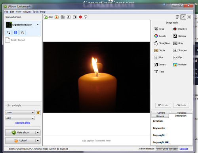The image size is (198, 153).
Task: Open the Gamma adjustment tool
Action: [179, 36]
